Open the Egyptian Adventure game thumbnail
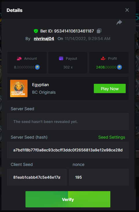This screenshot has height=212, width=139. tap(19, 88)
